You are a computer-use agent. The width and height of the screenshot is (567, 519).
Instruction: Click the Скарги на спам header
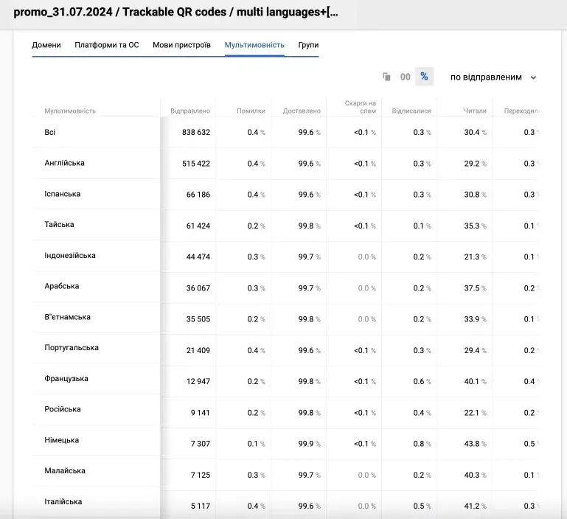(360, 107)
